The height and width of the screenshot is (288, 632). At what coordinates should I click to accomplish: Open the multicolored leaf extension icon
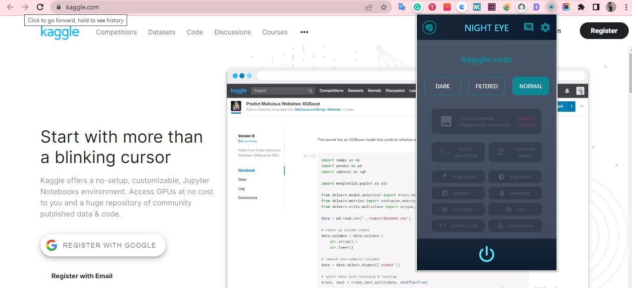click(x=507, y=7)
